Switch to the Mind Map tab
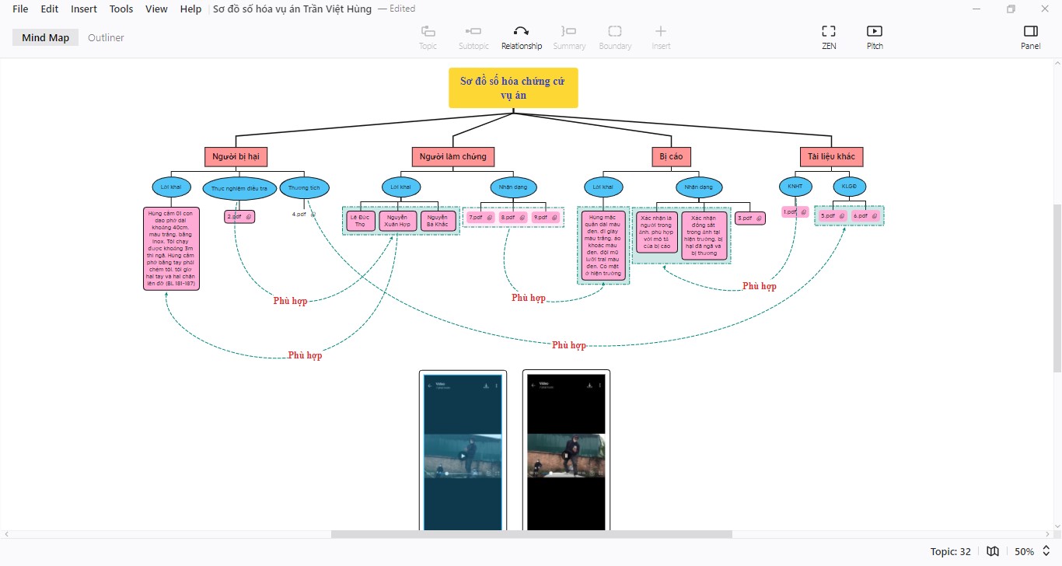Image resolution: width=1062 pixels, height=566 pixels. coord(45,37)
